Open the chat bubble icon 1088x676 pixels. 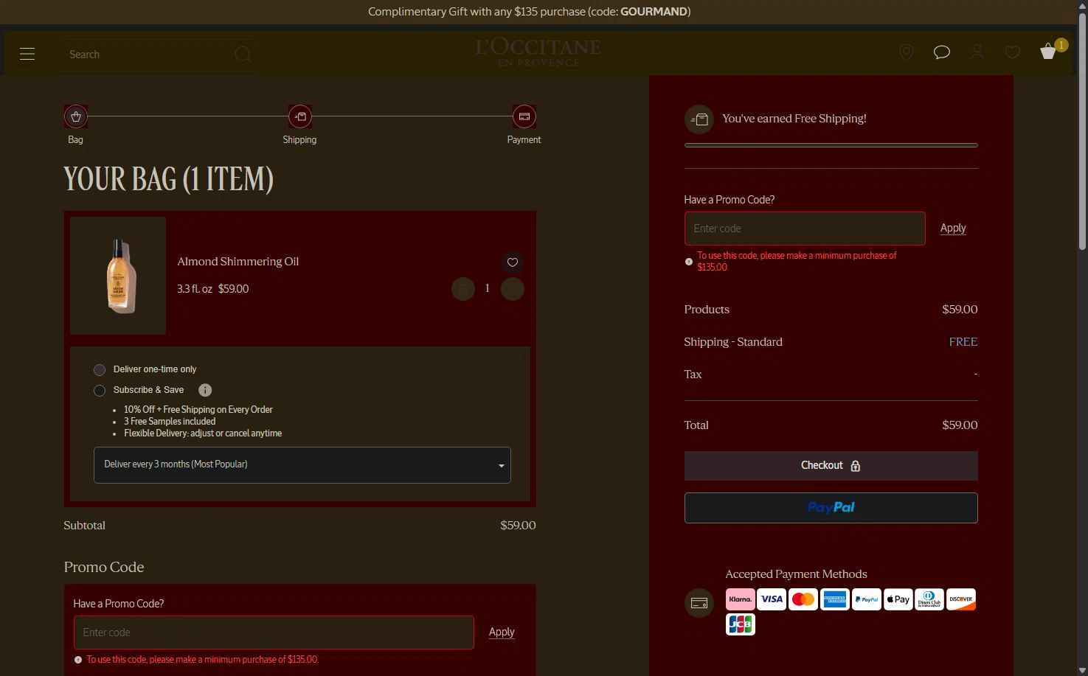point(941,52)
